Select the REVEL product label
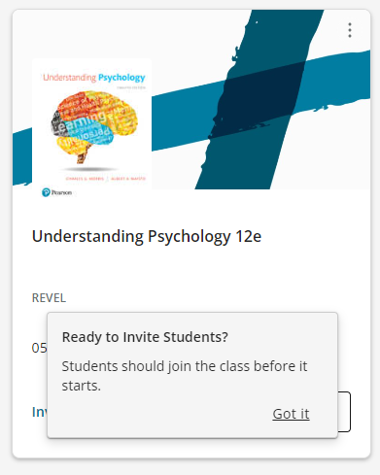Image resolution: width=380 pixels, height=475 pixels. tap(49, 298)
